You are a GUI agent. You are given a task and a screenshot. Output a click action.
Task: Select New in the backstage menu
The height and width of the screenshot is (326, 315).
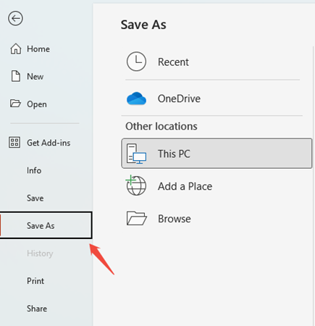click(35, 77)
